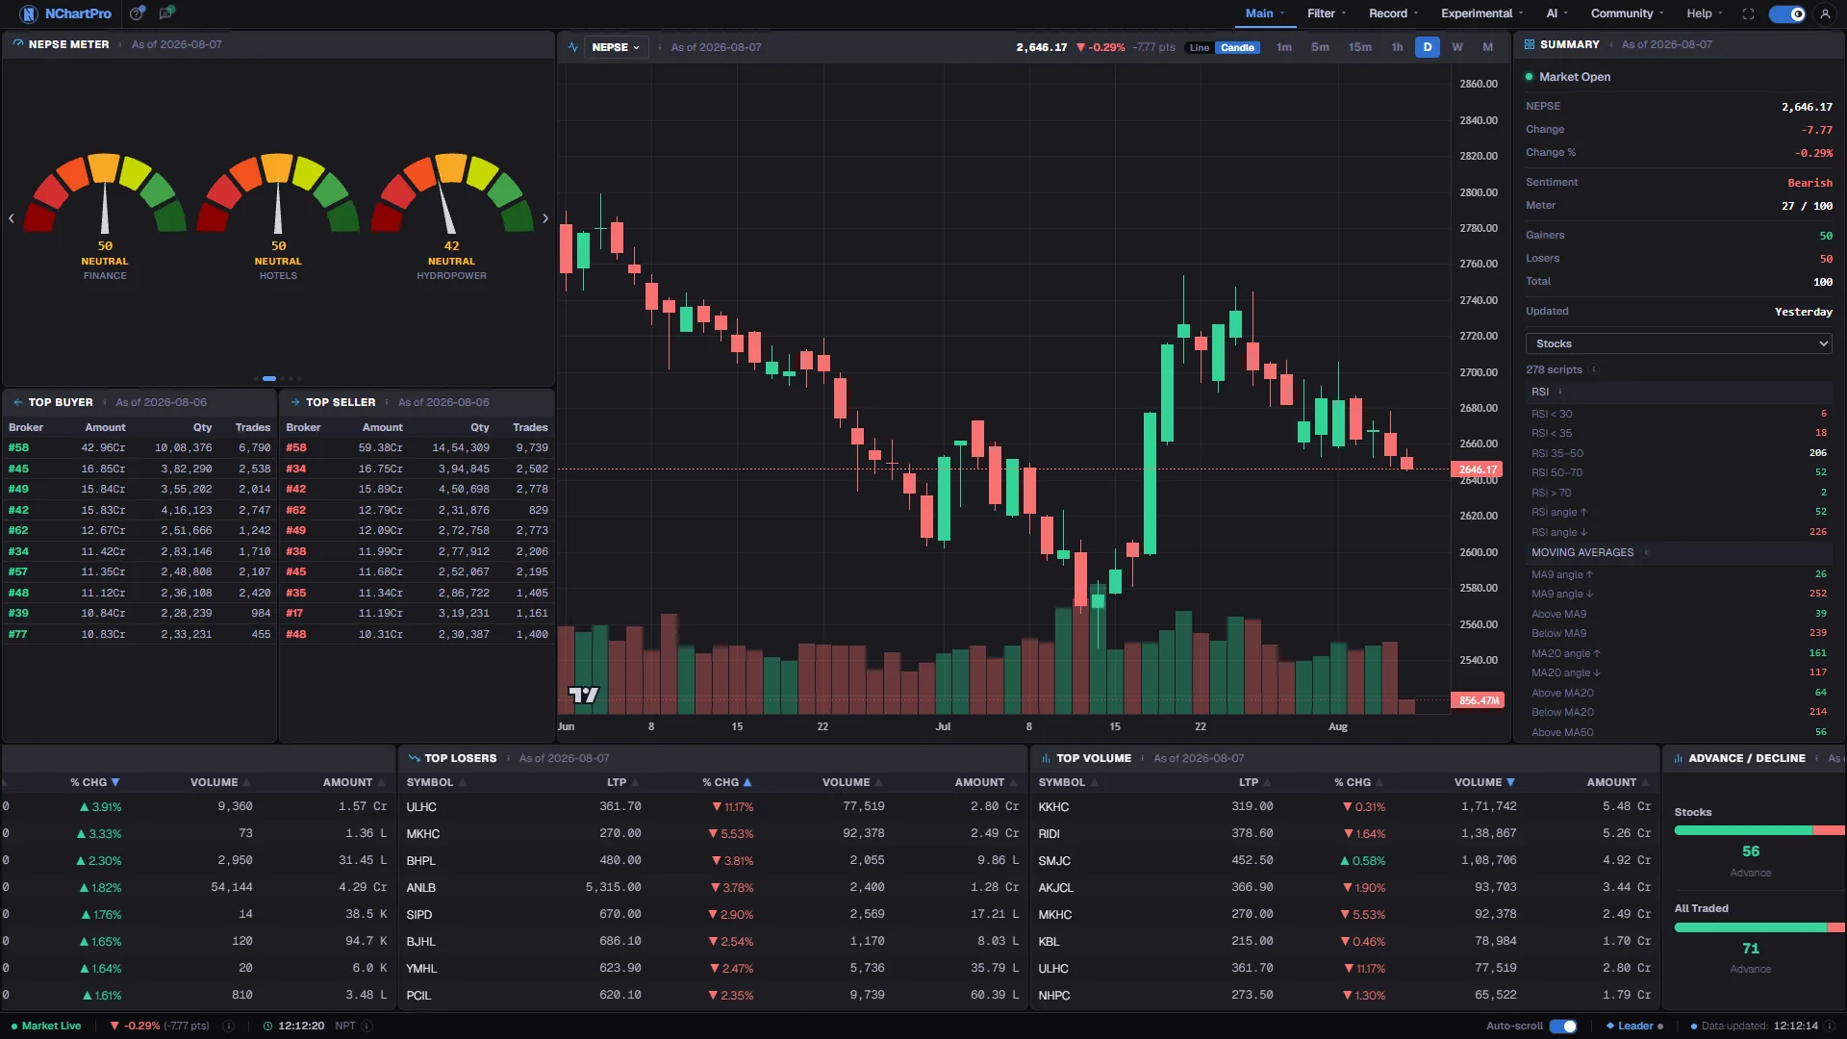The height and width of the screenshot is (1039, 1847).
Task: Click the Top Seller arrow icon
Action: pyautogui.click(x=295, y=402)
